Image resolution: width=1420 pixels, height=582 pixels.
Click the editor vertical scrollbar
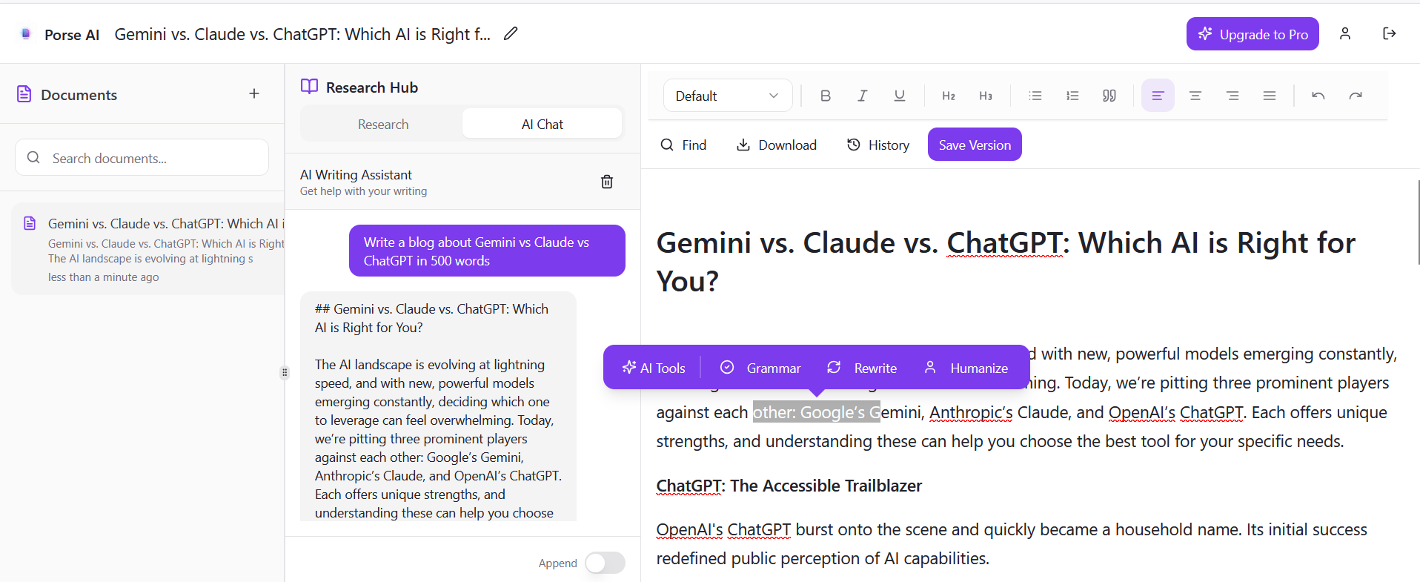pos(1417,222)
